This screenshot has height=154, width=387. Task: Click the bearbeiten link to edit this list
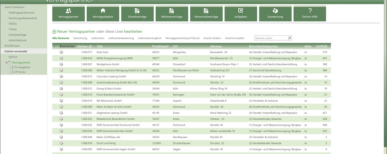click(133, 32)
